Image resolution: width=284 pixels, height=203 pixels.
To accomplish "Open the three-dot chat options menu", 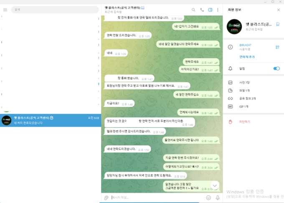I will coord(218,10).
